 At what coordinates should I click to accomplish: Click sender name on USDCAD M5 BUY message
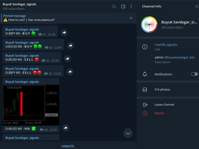[x=22, y=43]
